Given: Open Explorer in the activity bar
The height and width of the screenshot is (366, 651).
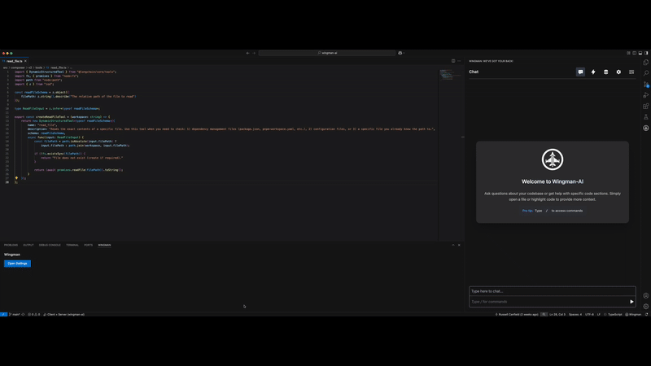Looking at the screenshot, I should pos(645,63).
